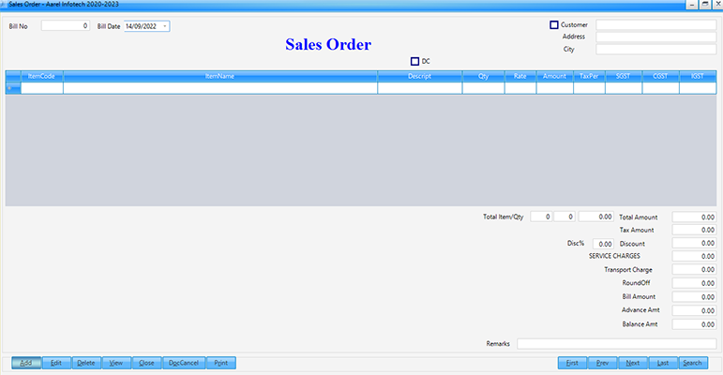
Task: Navigate to Prev record
Action: coord(602,362)
